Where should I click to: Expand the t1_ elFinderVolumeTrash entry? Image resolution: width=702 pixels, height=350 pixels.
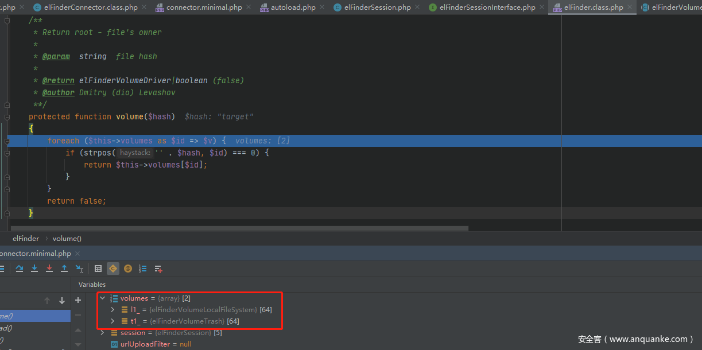[113, 321]
